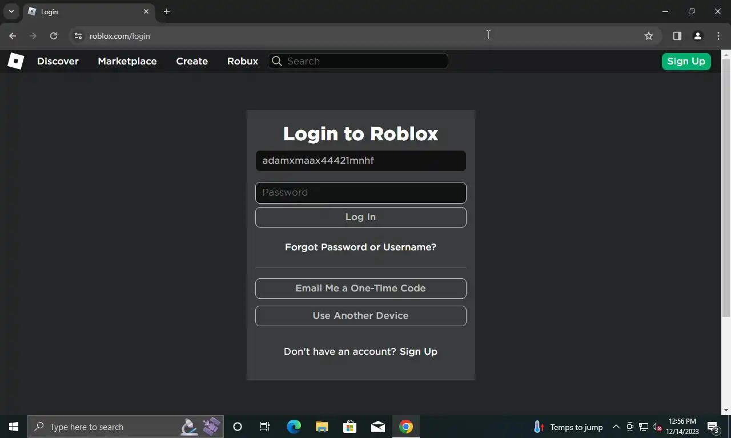Open the Chrome profile icon
This screenshot has height=438, width=731.
point(697,36)
